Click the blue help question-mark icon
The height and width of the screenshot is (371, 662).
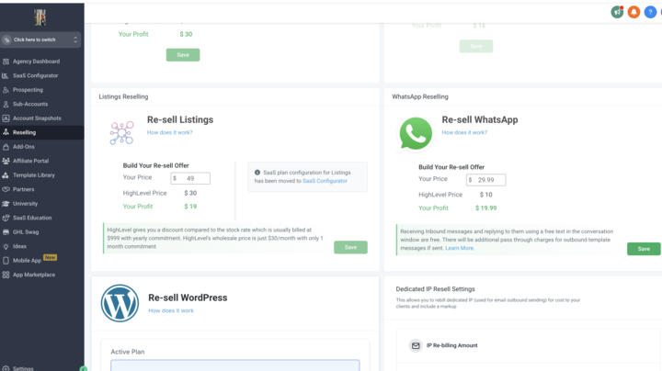pos(650,12)
